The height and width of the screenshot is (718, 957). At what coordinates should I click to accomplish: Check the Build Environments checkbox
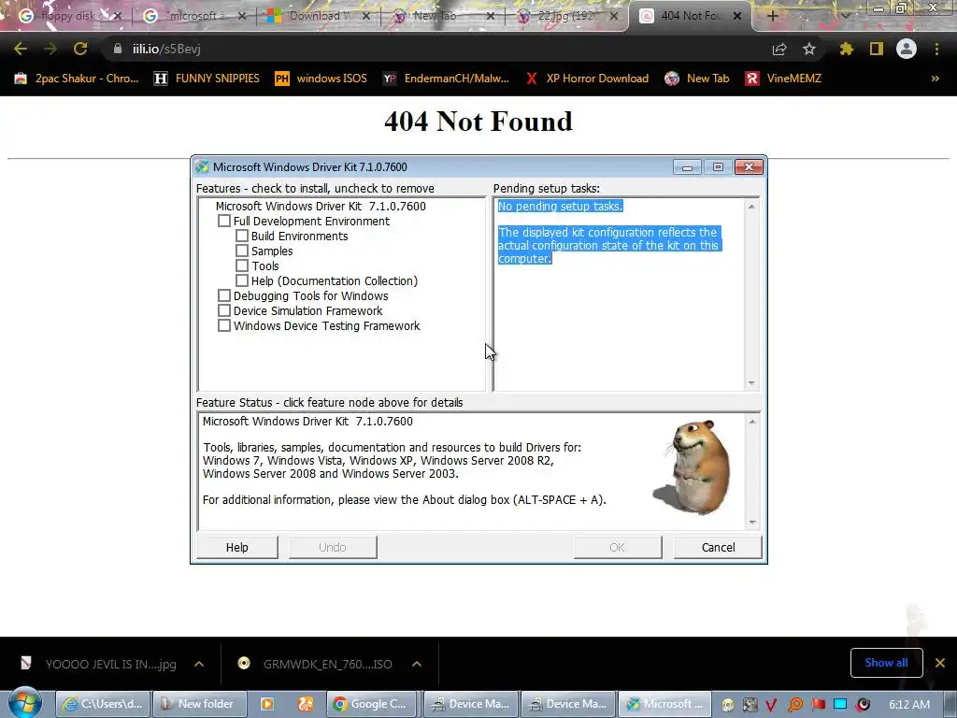point(242,236)
